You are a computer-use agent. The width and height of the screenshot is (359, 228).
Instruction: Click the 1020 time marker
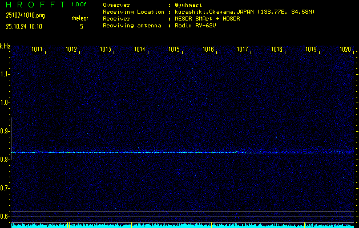(345, 50)
